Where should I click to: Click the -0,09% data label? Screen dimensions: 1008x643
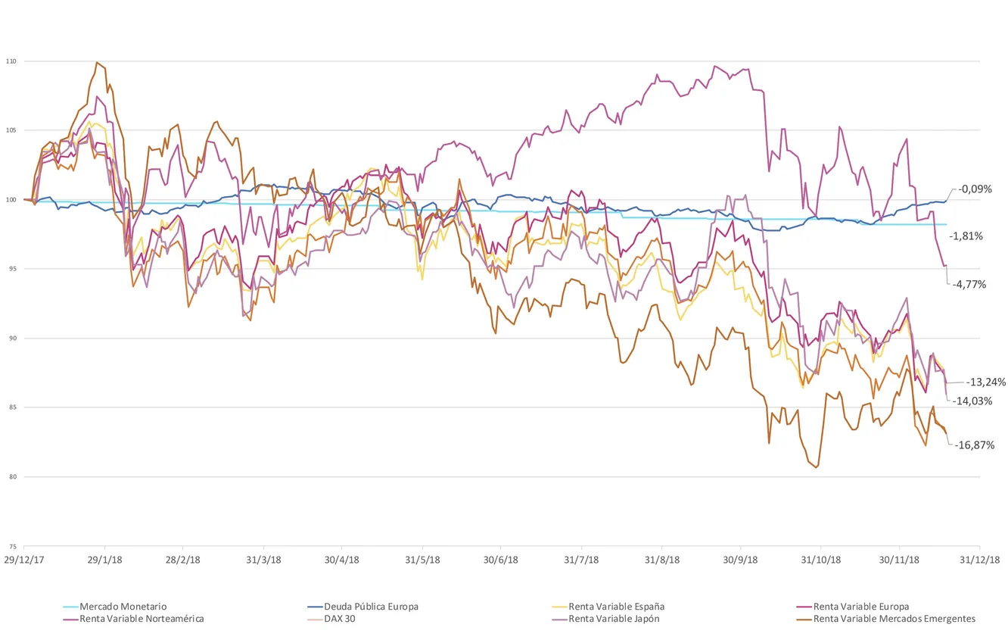(975, 189)
